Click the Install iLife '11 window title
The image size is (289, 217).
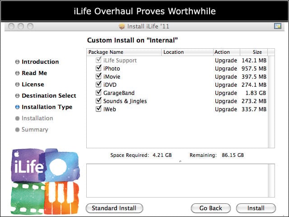pos(148,26)
